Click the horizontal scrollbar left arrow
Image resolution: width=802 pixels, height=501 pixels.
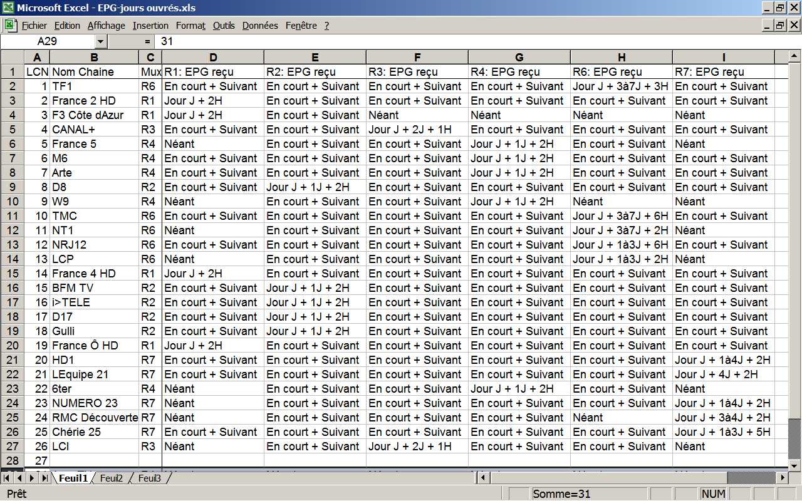pos(482,478)
